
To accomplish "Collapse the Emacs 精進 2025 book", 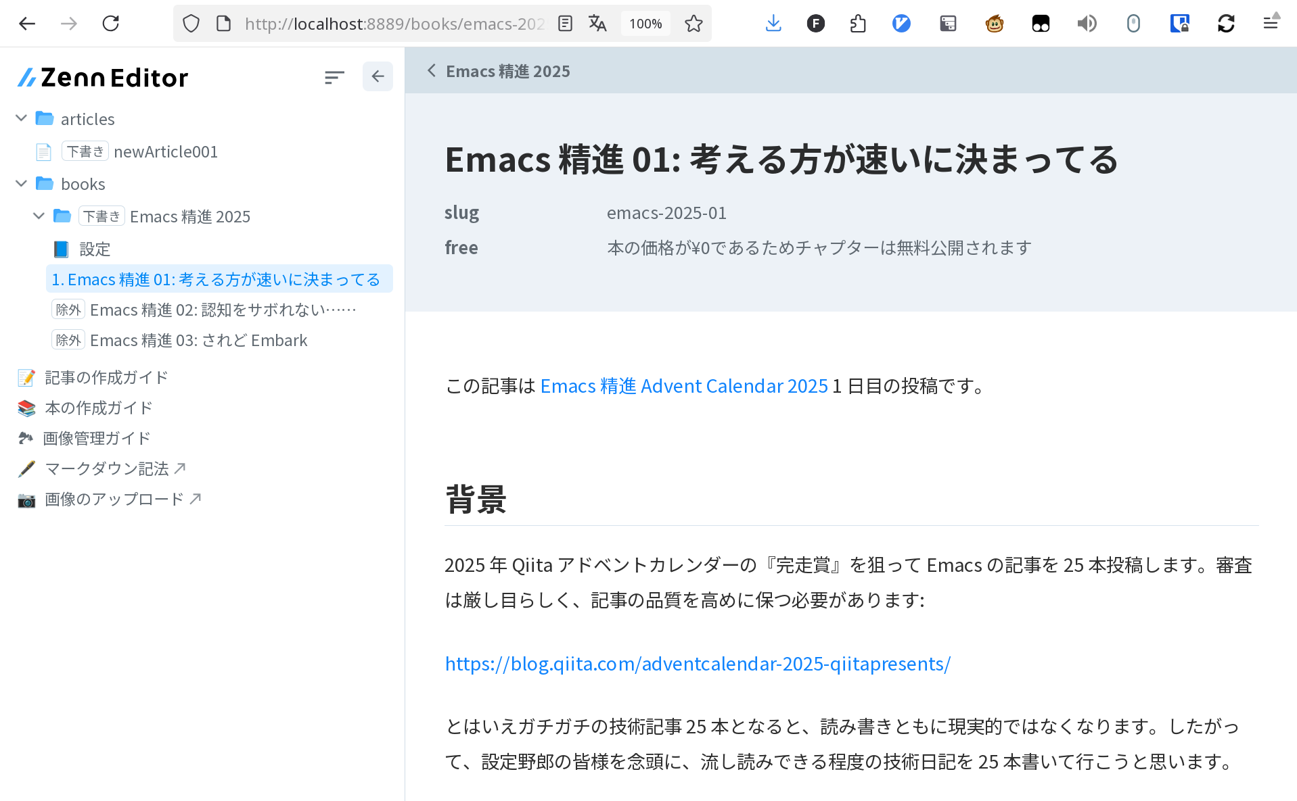I will (x=39, y=216).
